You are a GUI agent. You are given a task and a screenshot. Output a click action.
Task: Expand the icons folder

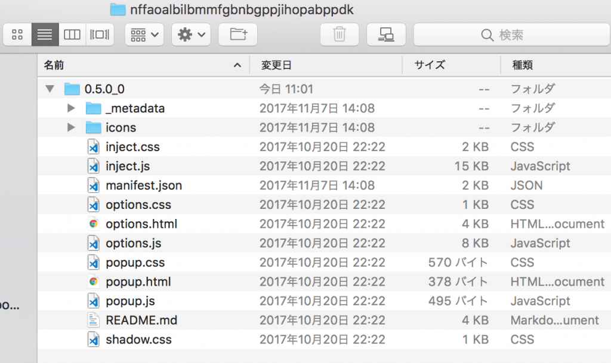[x=71, y=127]
